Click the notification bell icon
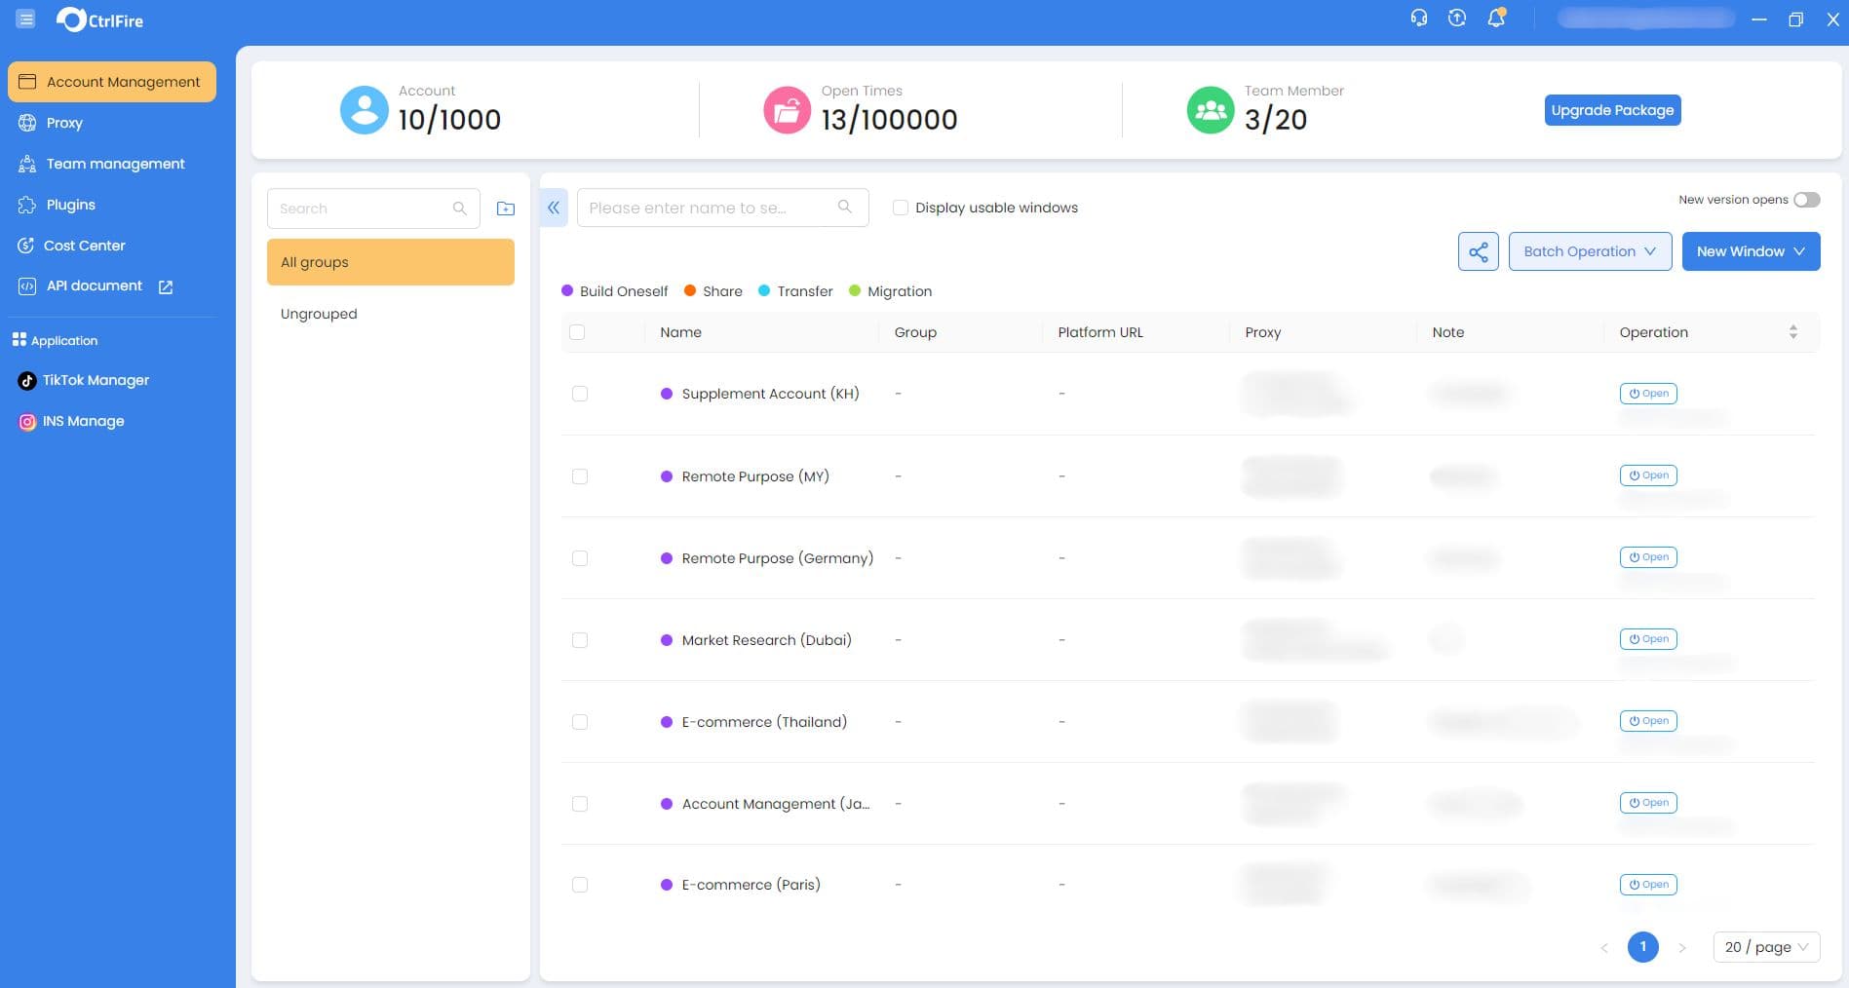 1494,18
